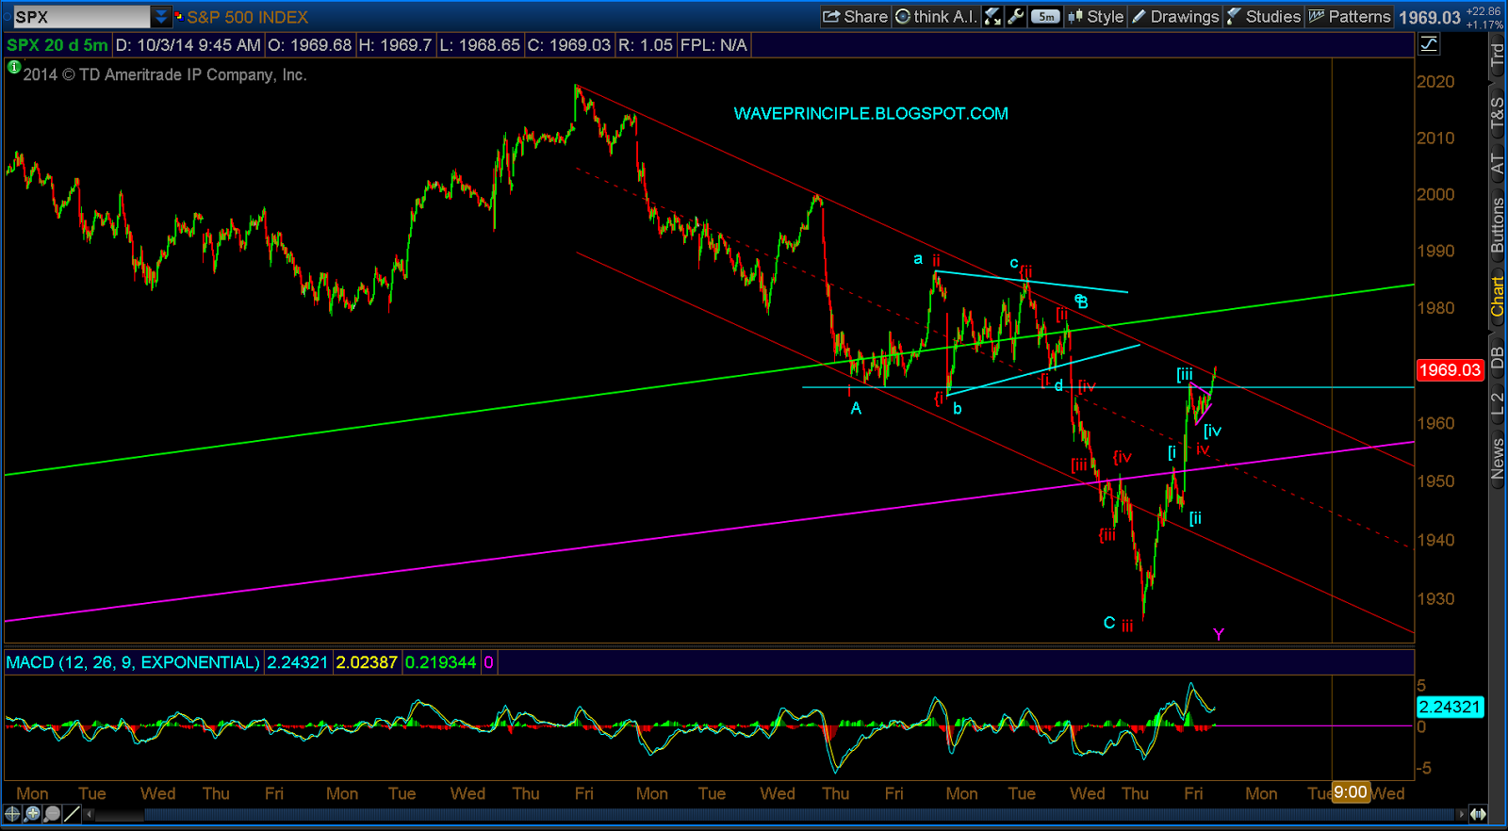
Task: Click the S&P 500 INDEX description text
Action: click(x=248, y=17)
